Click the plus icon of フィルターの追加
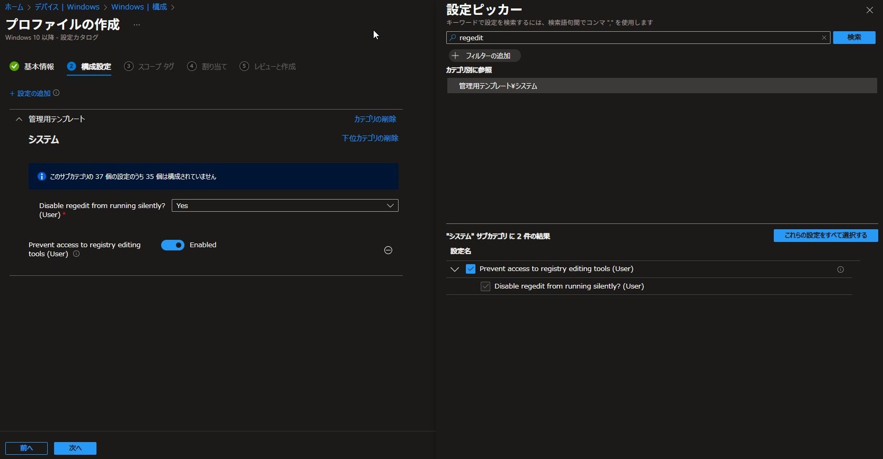Screen dimensions: 883x459 pyautogui.click(x=455, y=56)
